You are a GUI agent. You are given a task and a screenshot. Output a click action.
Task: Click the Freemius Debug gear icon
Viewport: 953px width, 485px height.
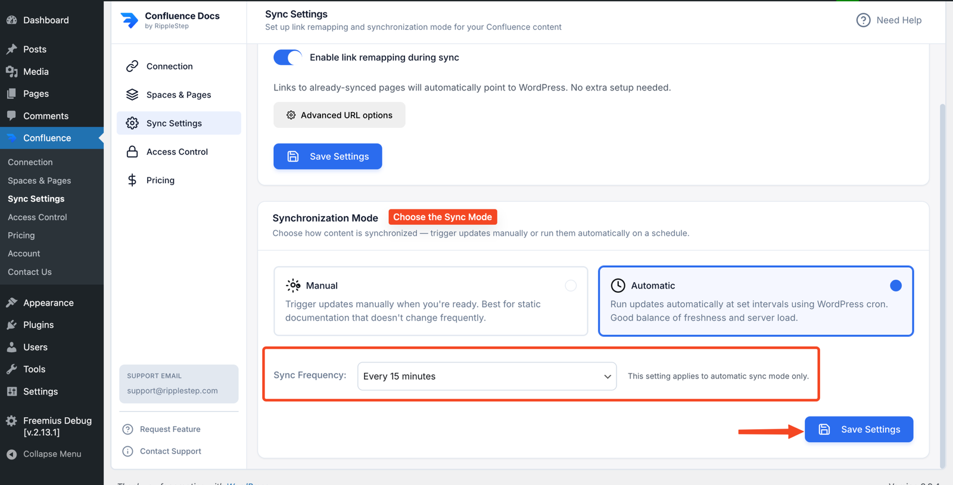(11, 421)
